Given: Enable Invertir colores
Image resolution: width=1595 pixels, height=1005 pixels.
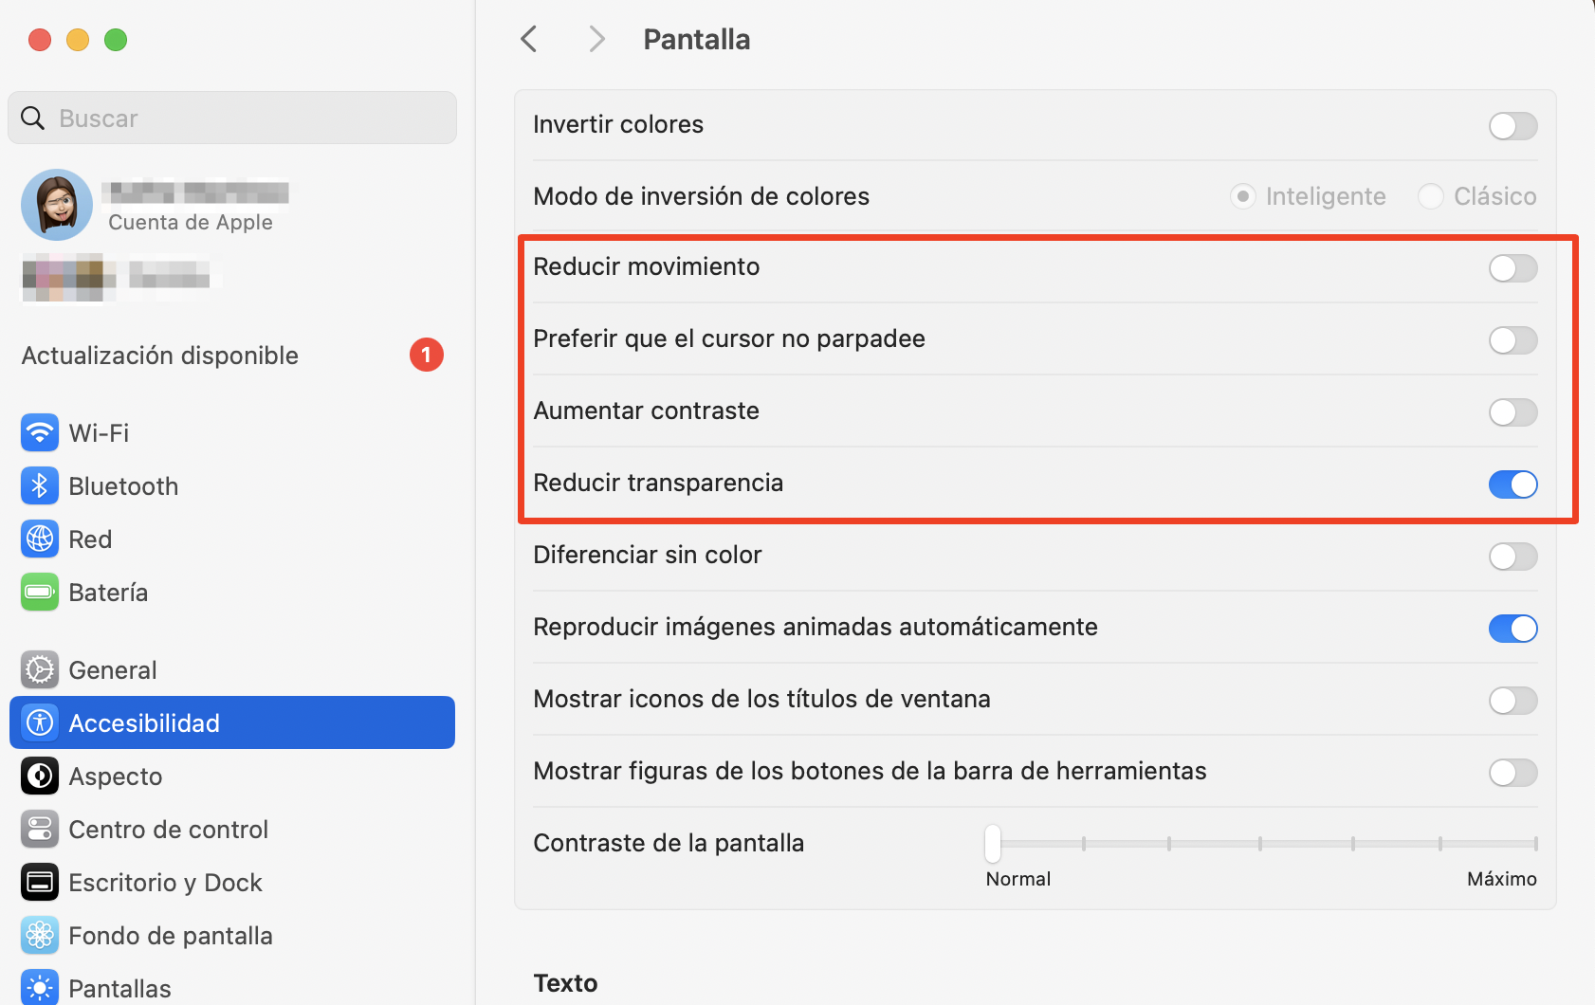Looking at the screenshot, I should (1512, 125).
